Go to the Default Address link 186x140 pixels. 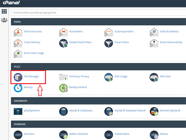tap(169, 31)
